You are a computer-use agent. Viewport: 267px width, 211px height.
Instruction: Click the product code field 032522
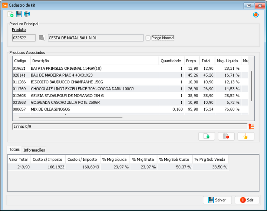click(24, 38)
